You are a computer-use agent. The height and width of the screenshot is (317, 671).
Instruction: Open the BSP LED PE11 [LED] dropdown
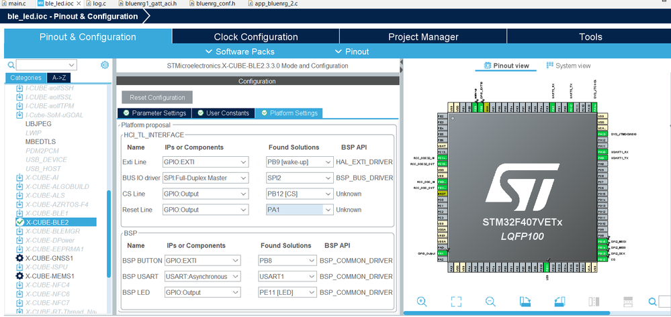coord(287,293)
